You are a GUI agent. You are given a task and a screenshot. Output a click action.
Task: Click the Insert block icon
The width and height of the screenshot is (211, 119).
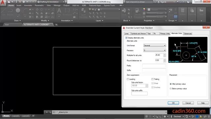pyautogui.click(x=124, y=12)
